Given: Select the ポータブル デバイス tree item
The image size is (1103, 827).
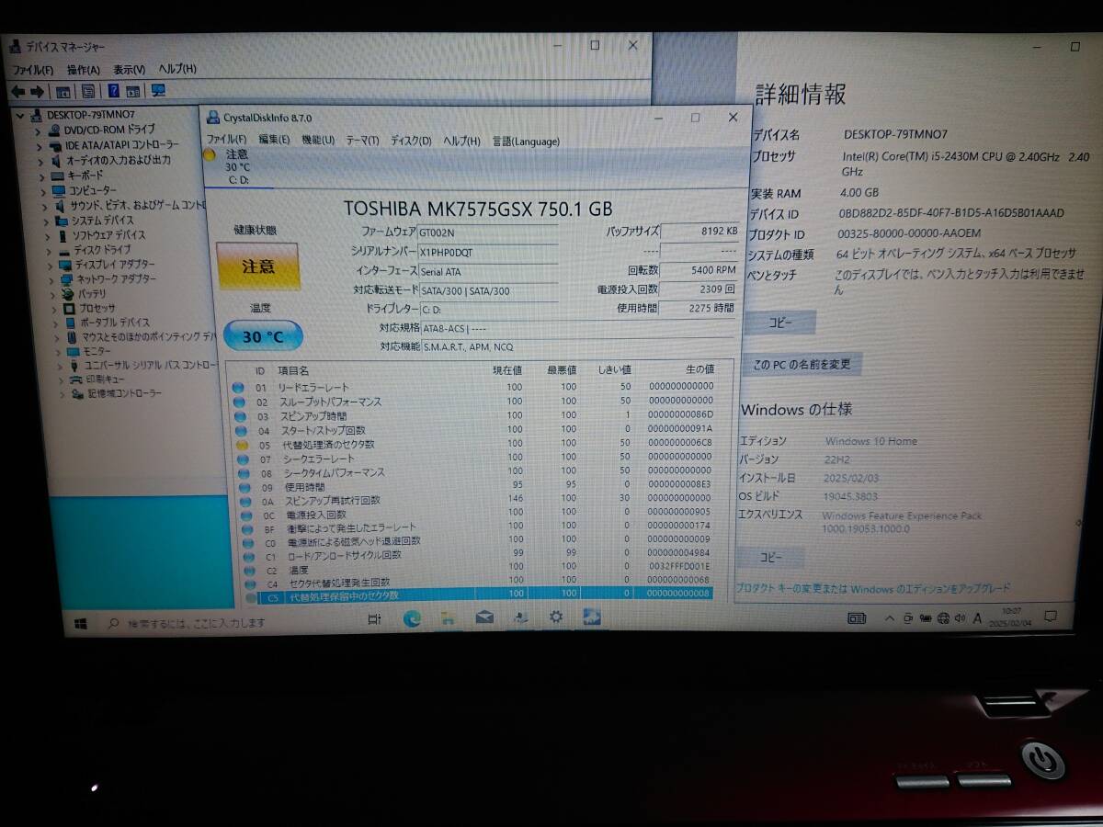Looking at the screenshot, I should [x=114, y=323].
